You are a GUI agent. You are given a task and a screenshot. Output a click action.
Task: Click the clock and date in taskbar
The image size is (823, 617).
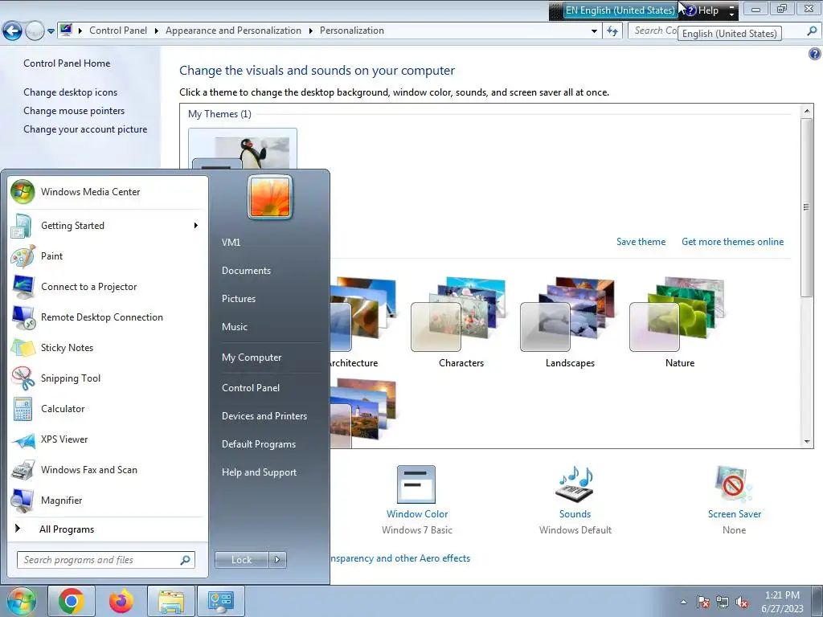click(782, 602)
